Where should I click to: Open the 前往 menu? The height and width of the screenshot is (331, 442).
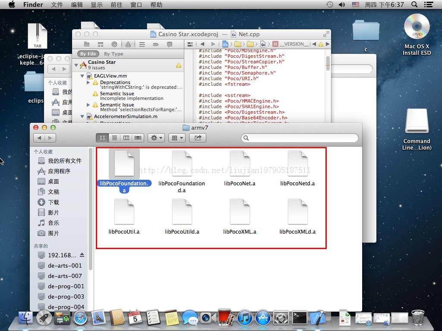pos(117,4)
